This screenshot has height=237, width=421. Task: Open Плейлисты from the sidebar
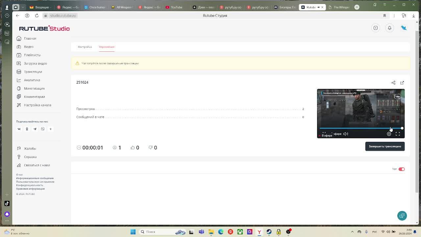click(x=29, y=55)
